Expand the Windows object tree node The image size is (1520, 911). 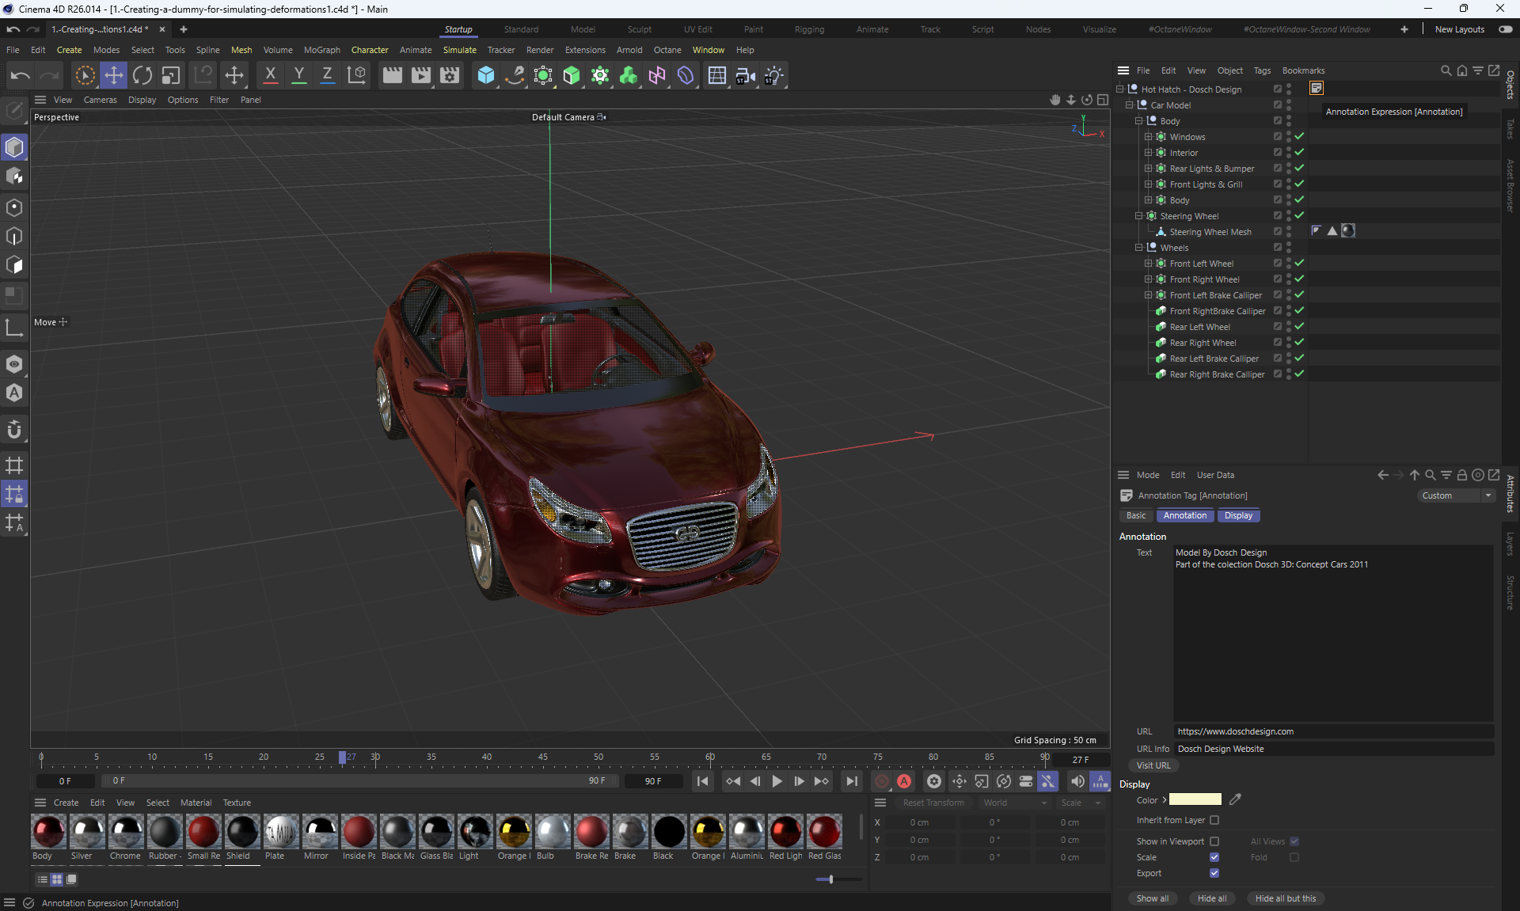pyautogui.click(x=1148, y=137)
